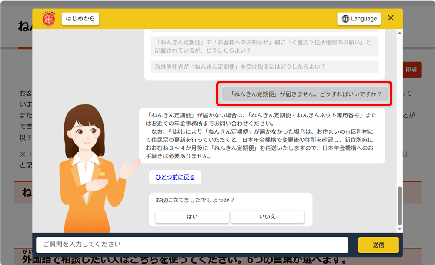The height and width of the screenshot is (265, 435).
Task: Click the globe icon in Language button
Action: pyautogui.click(x=345, y=19)
